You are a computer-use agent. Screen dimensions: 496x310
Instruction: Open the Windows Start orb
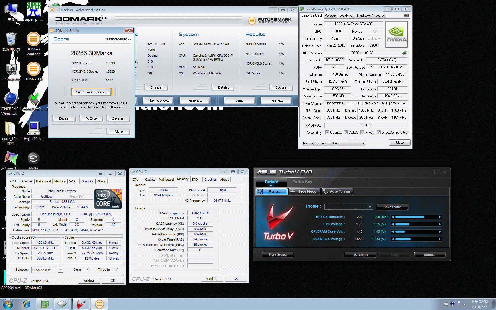(8, 304)
